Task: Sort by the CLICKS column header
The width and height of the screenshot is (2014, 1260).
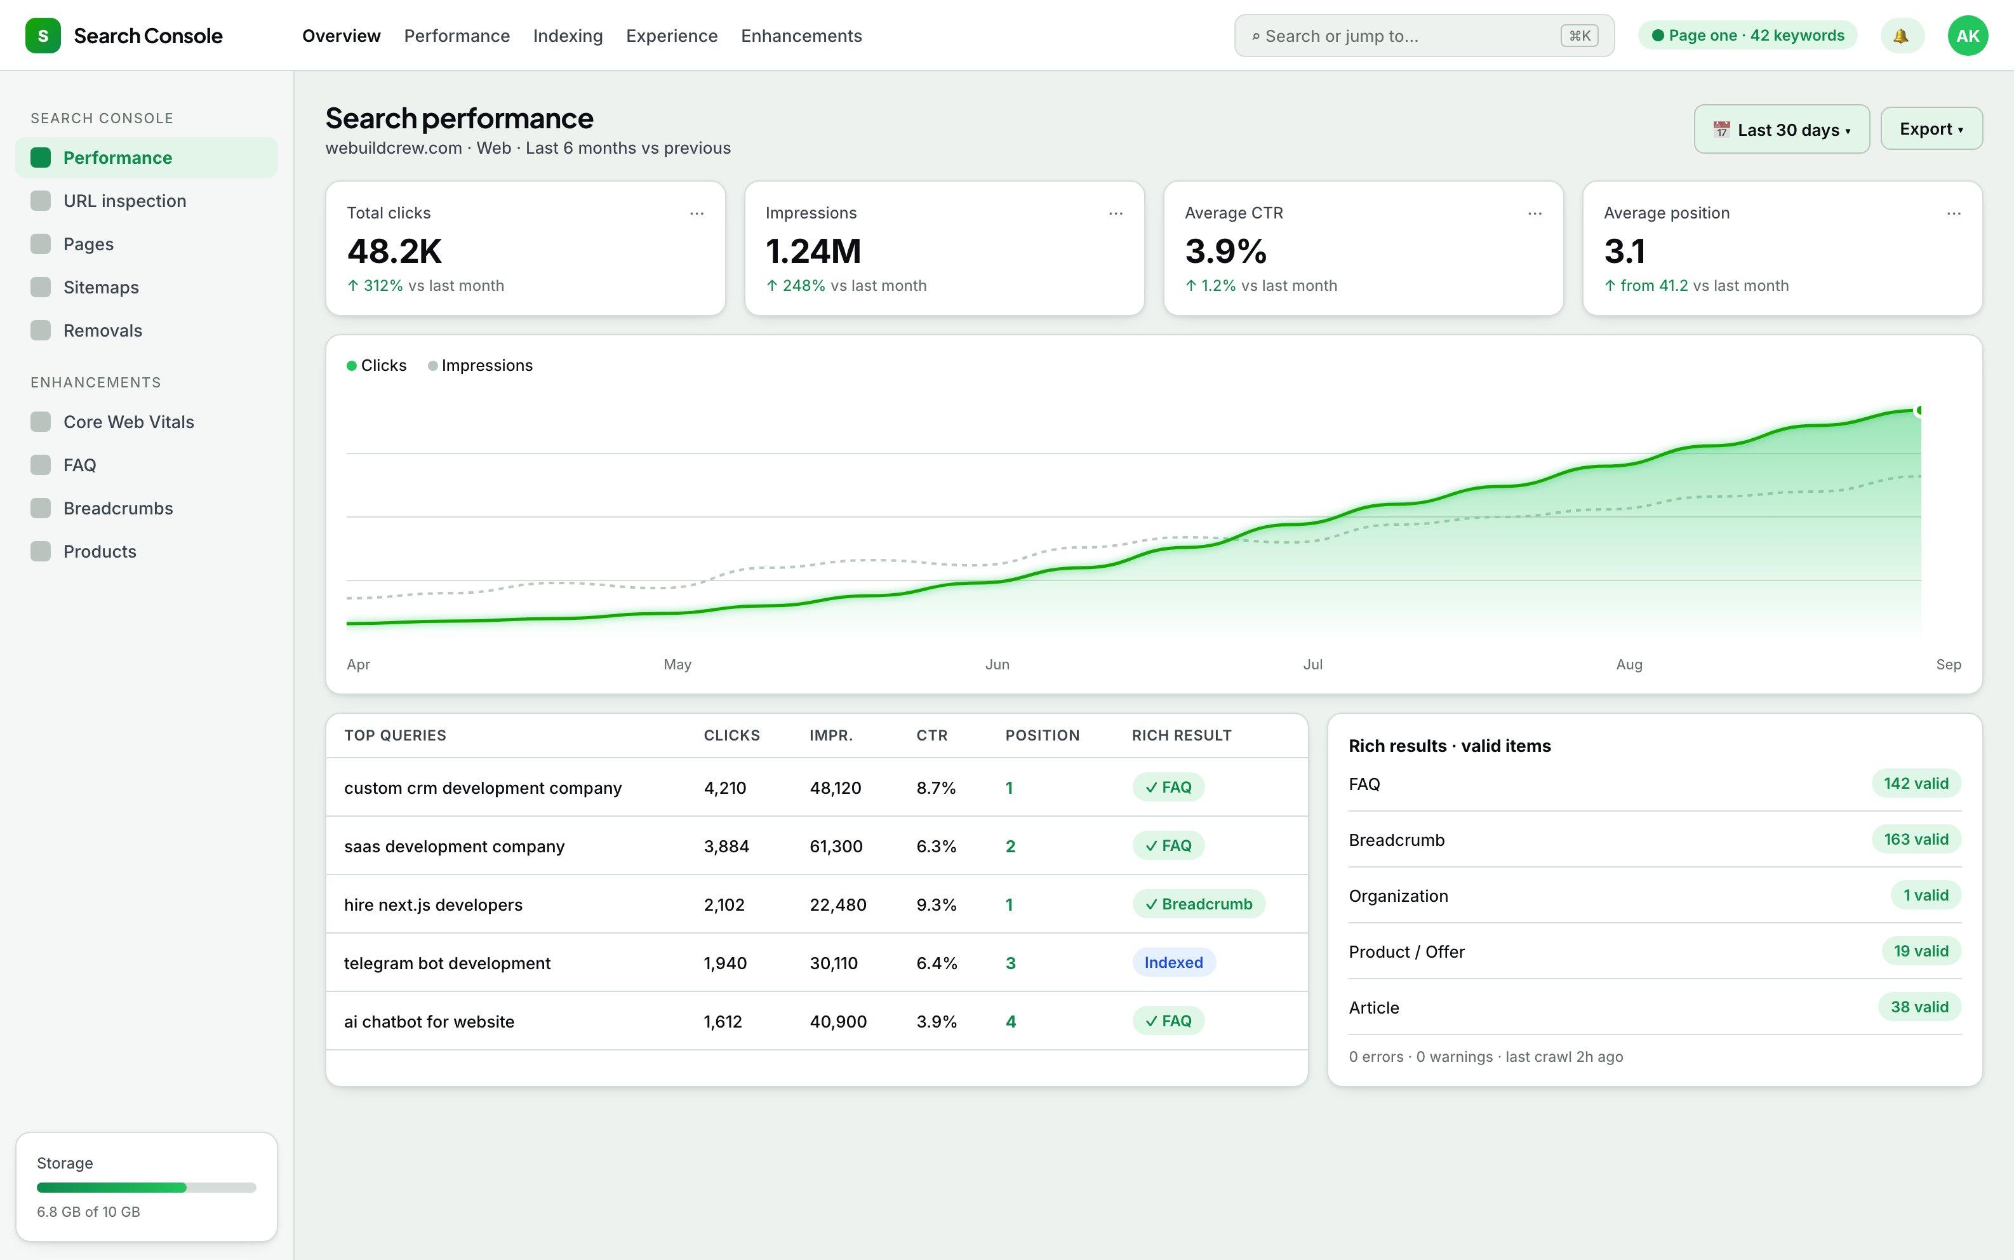Action: [x=731, y=735]
